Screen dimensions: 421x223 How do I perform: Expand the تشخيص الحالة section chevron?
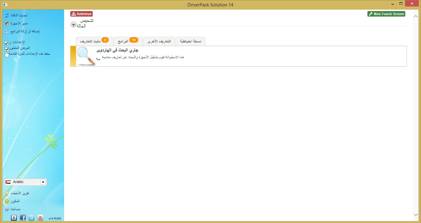pyautogui.click(x=73, y=25)
